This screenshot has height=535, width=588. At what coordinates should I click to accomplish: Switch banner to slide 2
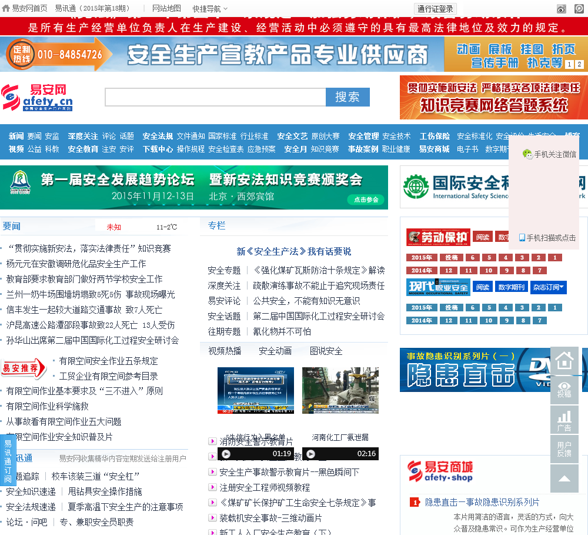pos(579,64)
